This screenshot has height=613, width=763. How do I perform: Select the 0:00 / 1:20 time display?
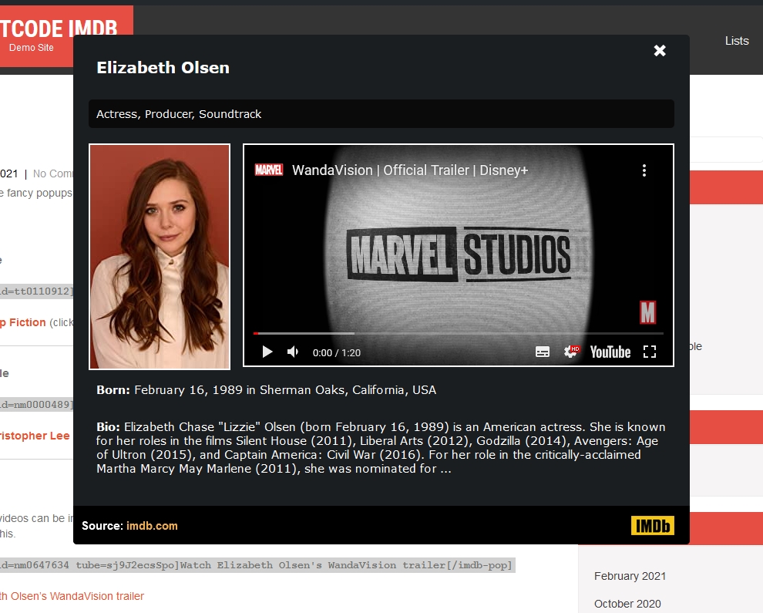click(337, 352)
